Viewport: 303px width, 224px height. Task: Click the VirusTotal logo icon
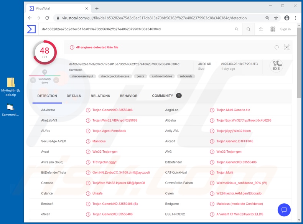31,29
